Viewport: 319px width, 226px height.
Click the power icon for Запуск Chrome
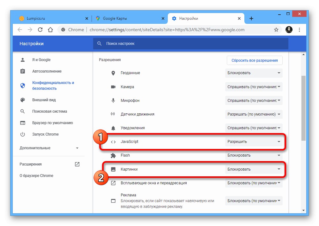[x=23, y=134]
